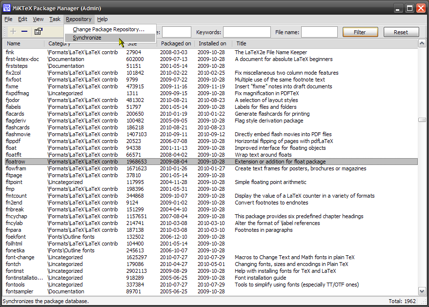Select the floatflt package row
The width and height of the screenshot is (429, 307).
(211, 155)
